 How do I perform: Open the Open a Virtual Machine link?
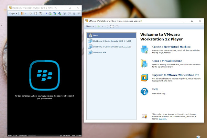coord(167,61)
